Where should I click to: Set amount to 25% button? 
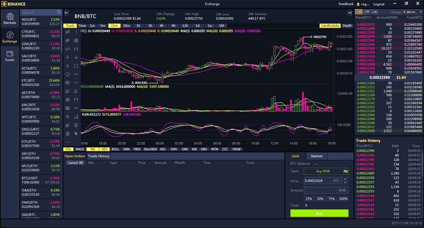point(309,199)
